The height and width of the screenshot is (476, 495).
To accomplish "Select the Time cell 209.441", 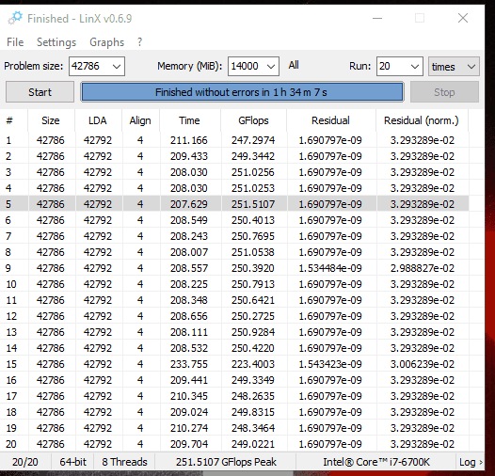I will 189,380.
